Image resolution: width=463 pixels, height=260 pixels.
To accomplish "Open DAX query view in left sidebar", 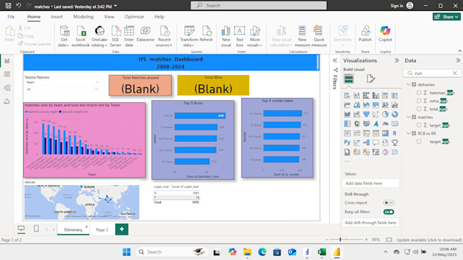I will [7, 101].
